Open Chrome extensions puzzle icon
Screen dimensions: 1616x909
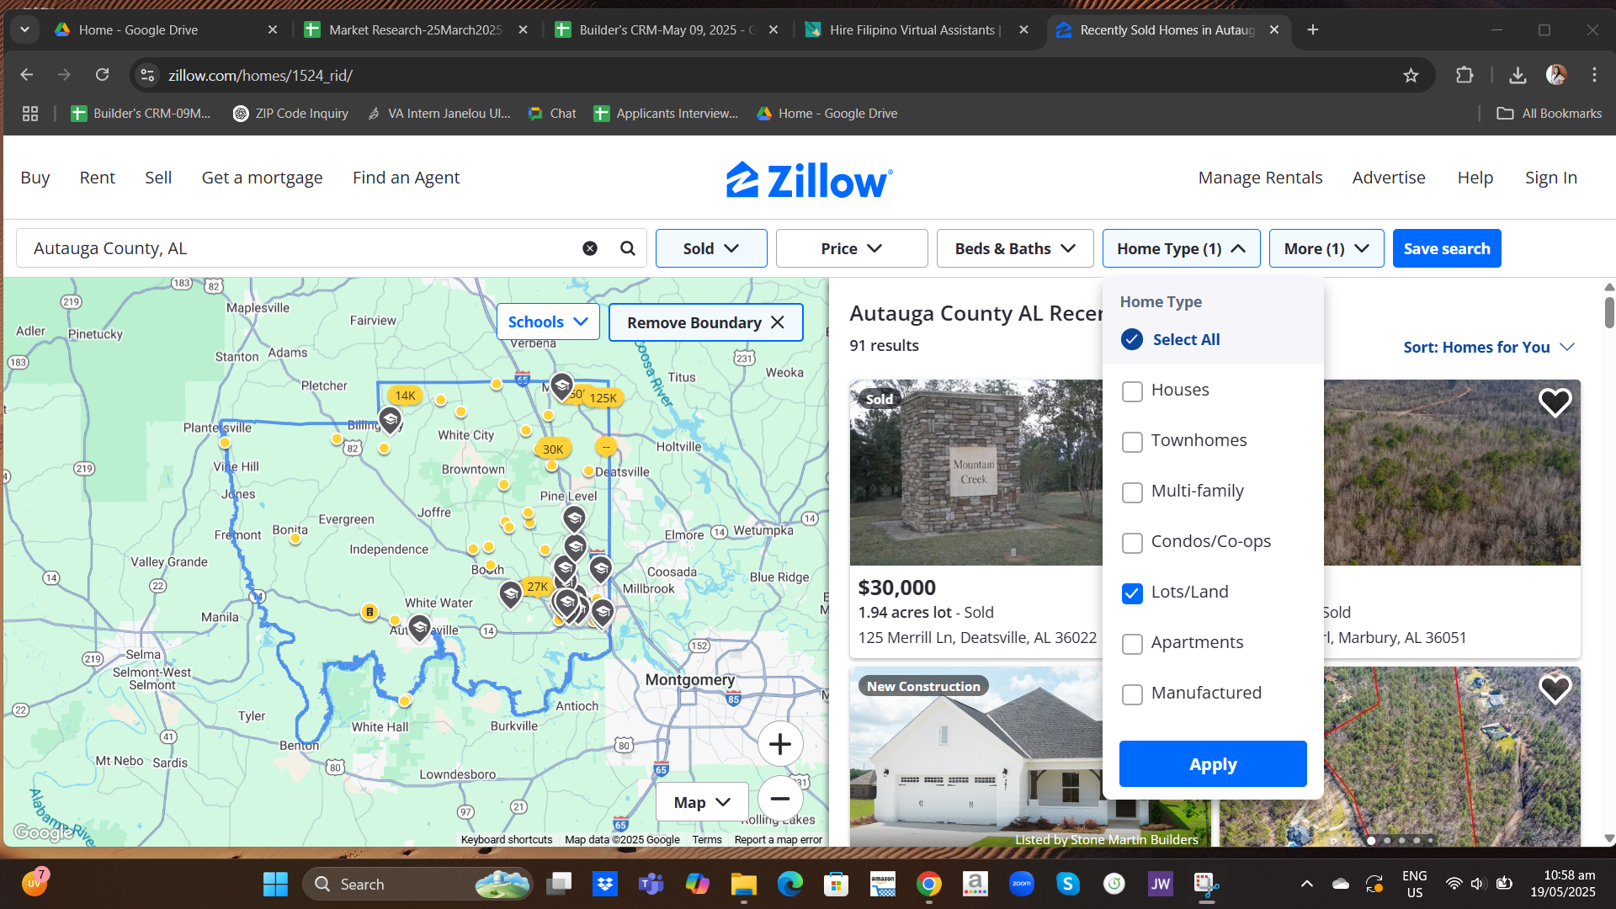[x=1464, y=76]
